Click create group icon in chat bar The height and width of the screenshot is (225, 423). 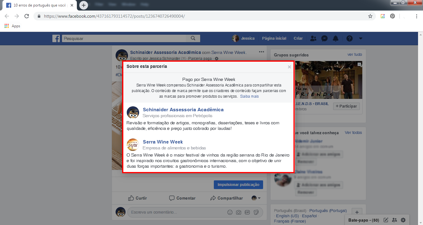tap(394, 220)
